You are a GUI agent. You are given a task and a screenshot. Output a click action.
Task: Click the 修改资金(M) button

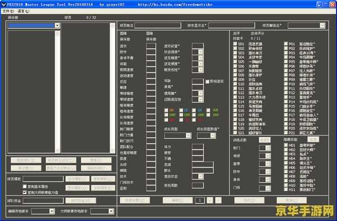point(81,201)
